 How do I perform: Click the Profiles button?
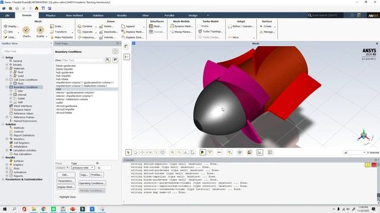97,175
